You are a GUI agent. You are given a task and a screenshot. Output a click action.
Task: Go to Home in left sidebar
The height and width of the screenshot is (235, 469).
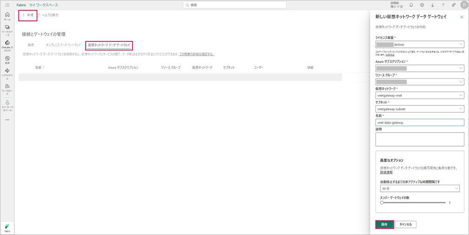(7, 16)
